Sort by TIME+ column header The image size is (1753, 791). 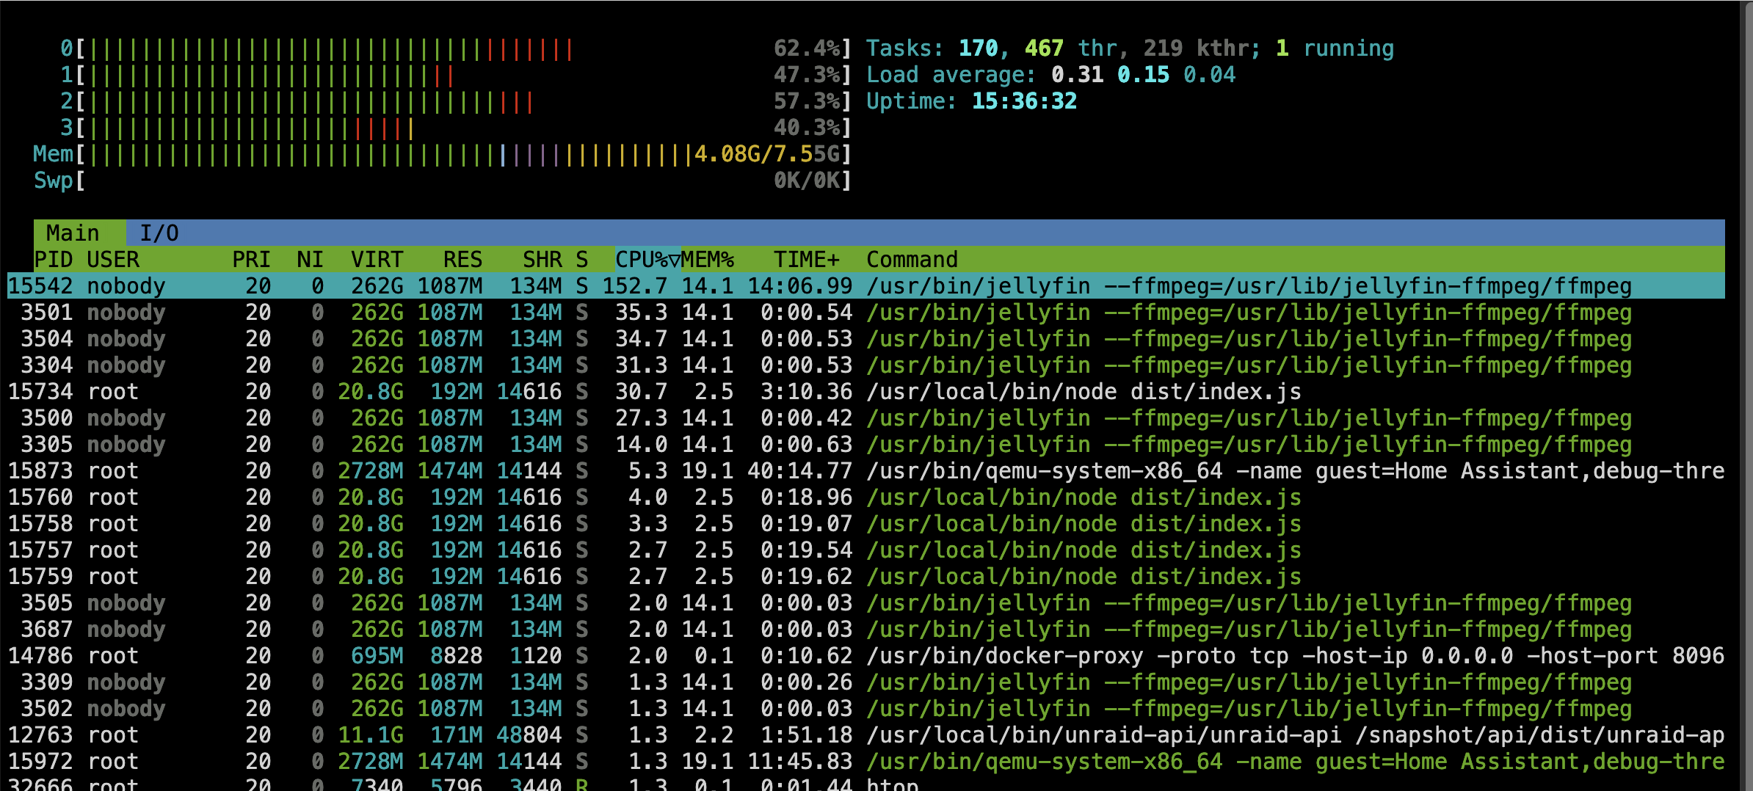click(x=806, y=260)
